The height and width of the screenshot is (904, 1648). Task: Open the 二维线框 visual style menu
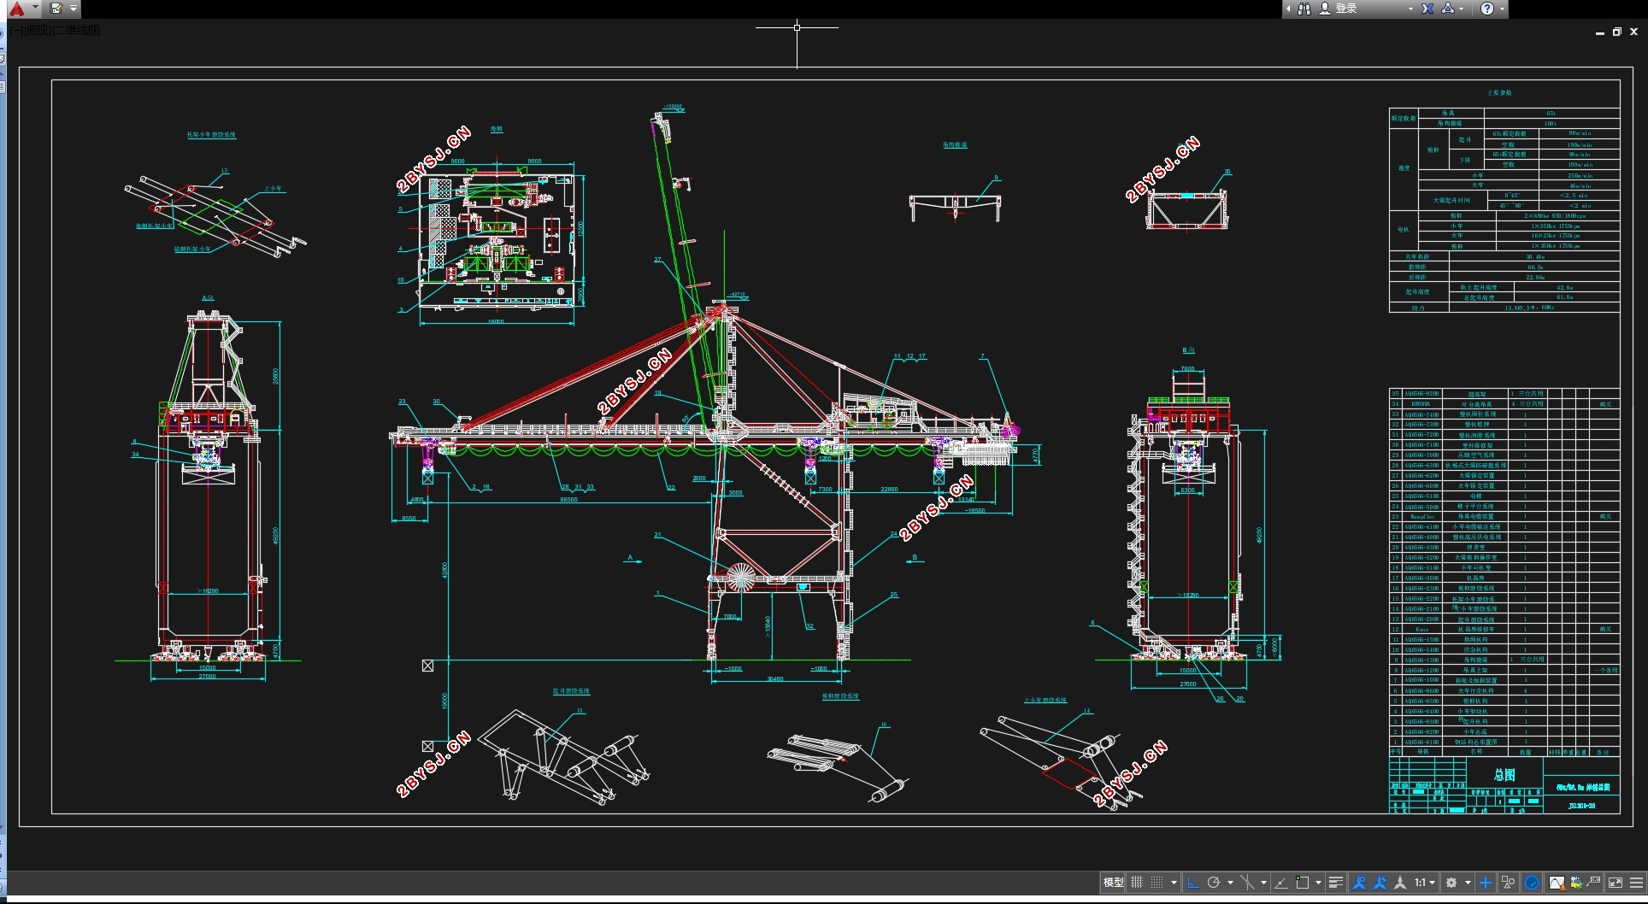[x=76, y=31]
